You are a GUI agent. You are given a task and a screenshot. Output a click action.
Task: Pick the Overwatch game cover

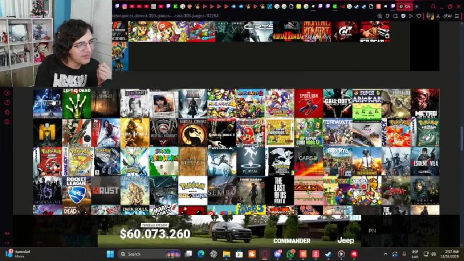(338, 132)
